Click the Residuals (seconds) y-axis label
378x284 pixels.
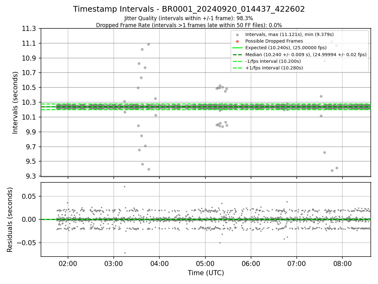pos(10,220)
